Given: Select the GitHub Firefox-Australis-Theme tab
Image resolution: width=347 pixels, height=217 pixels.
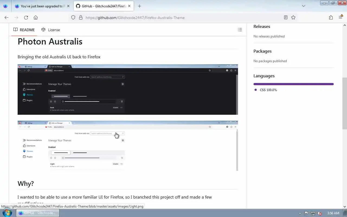Looking at the screenshot, I should coord(104,6).
